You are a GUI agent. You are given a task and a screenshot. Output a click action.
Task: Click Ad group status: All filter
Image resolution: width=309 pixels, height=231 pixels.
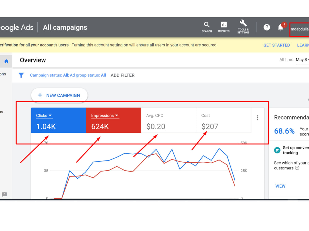(x=88, y=75)
